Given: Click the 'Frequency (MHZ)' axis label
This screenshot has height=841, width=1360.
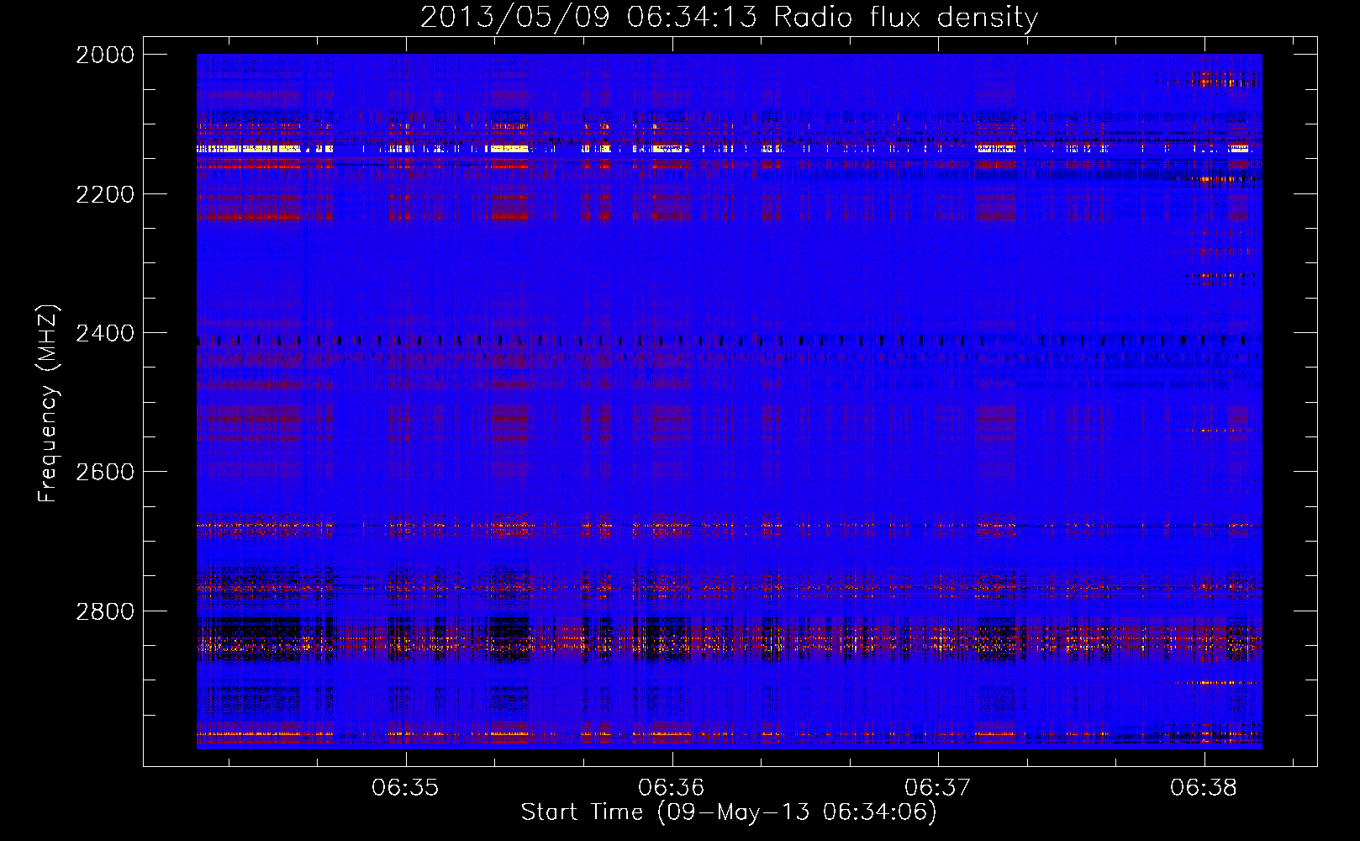Looking at the screenshot, I should (x=48, y=404).
